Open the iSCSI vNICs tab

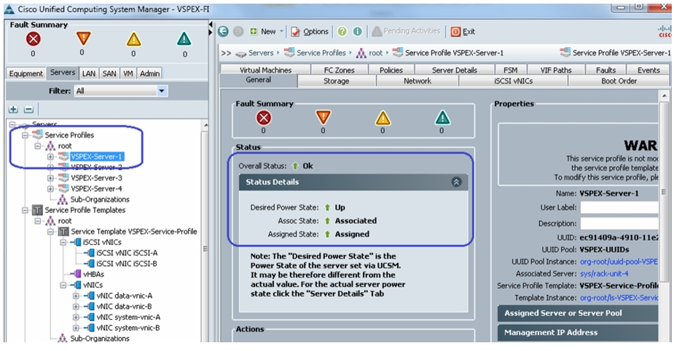coord(513,81)
